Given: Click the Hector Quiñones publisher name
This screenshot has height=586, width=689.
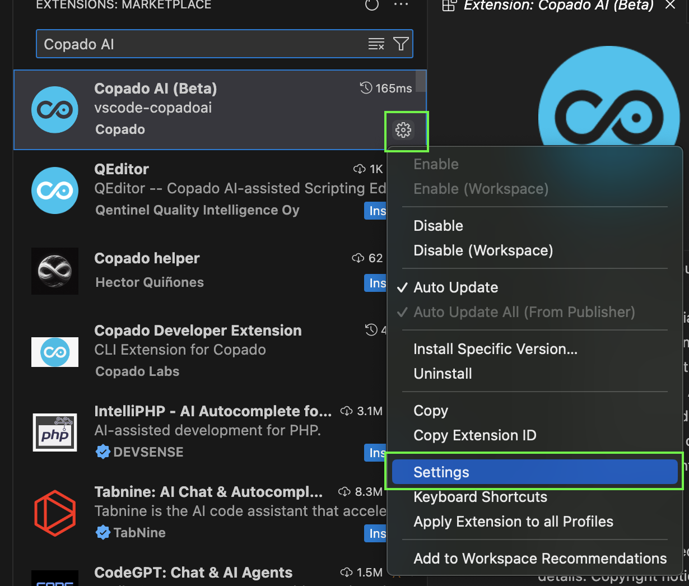Looking at the screenshot, I should (150, 282).
